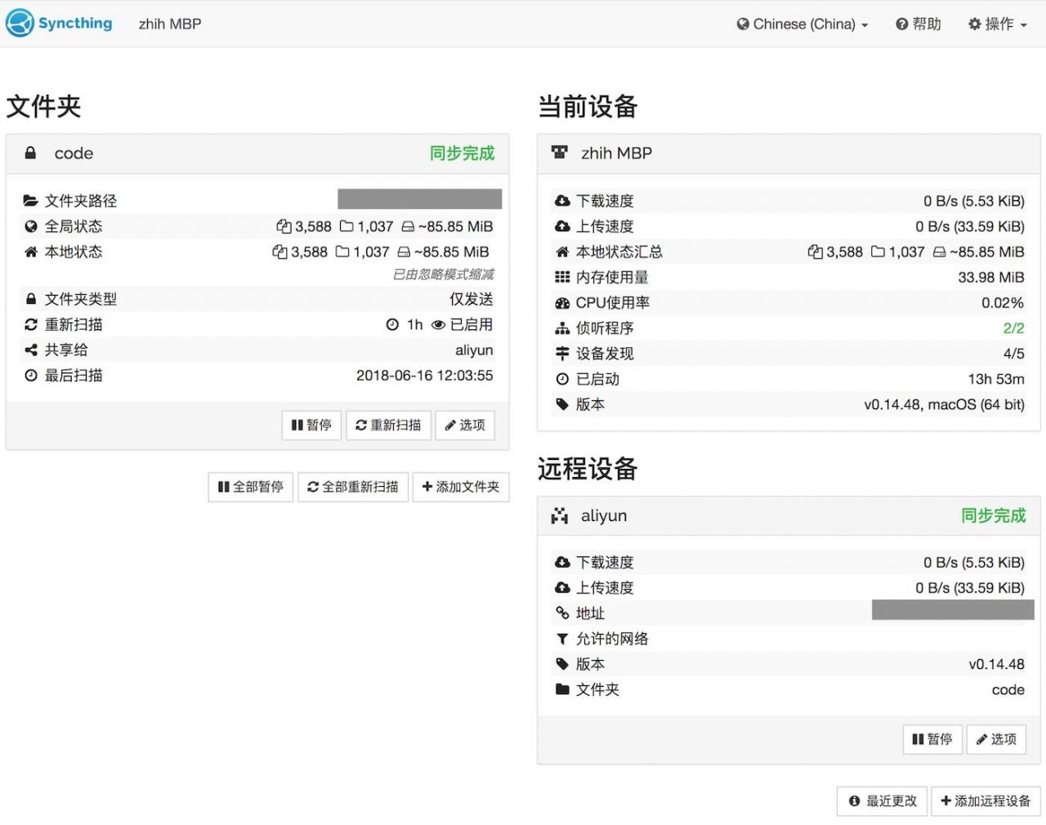Click the 已启动 uptime clock icon
The image size is (1046, 825).
pyautogui.click(x=562, y=379)
